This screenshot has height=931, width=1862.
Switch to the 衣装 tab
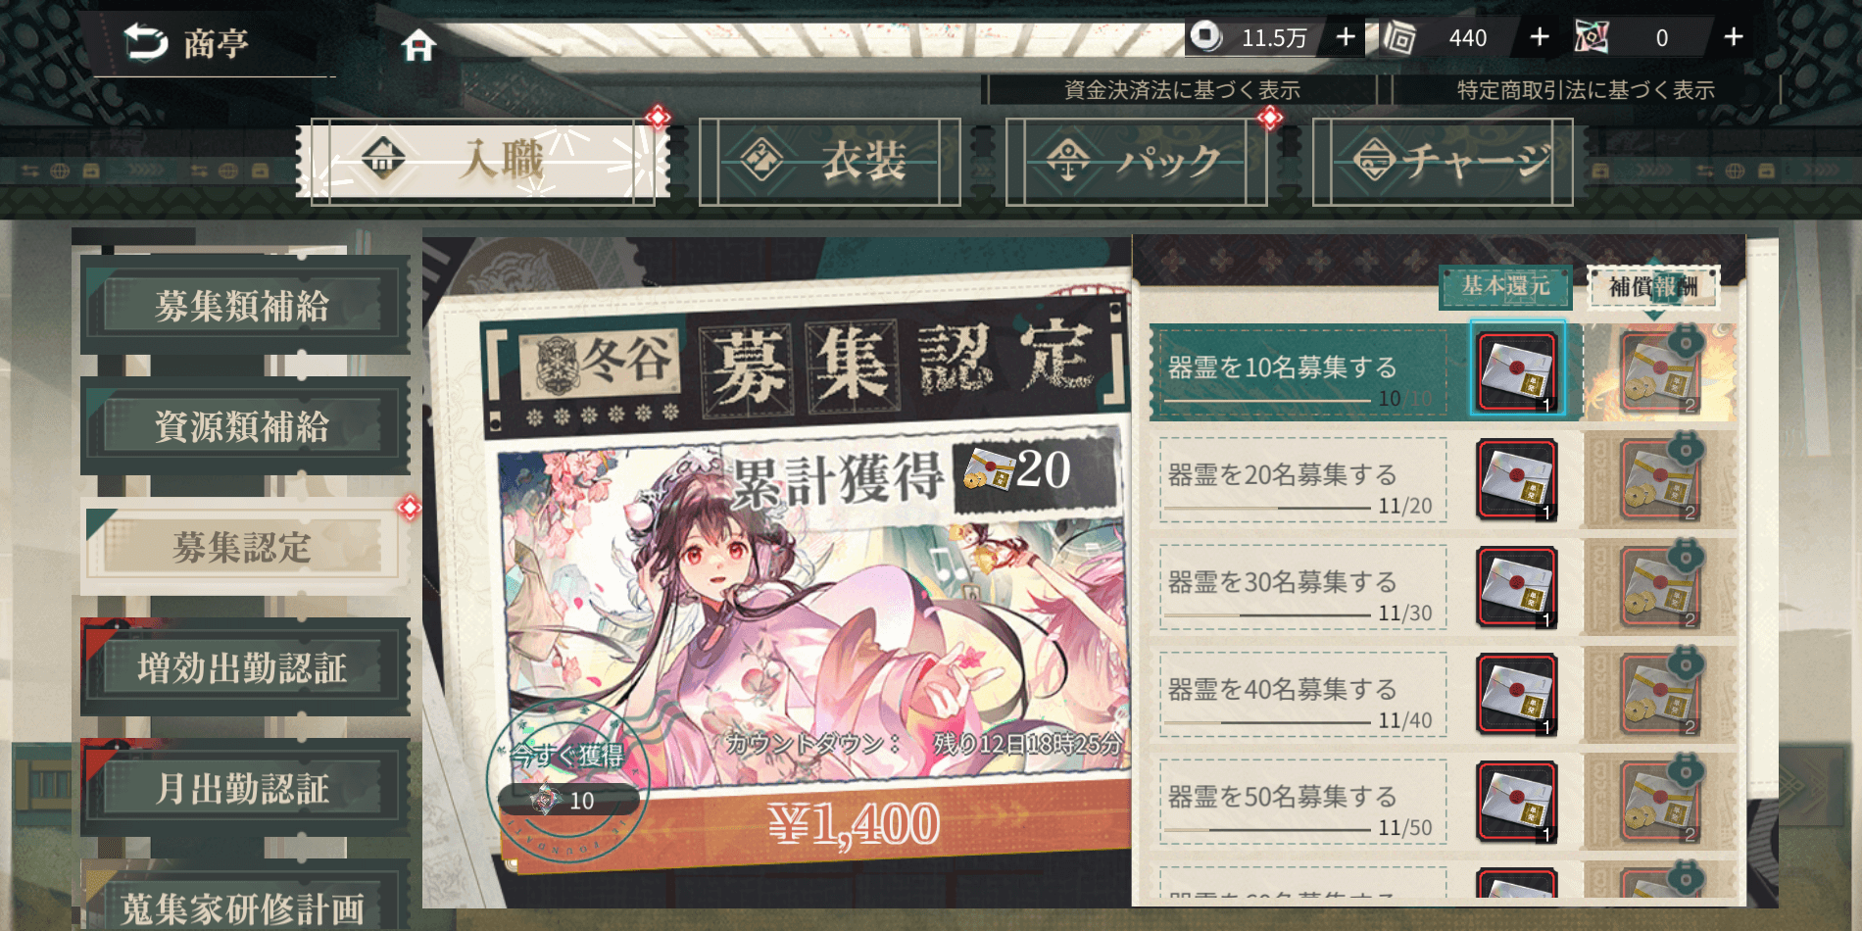pos(830,162)
